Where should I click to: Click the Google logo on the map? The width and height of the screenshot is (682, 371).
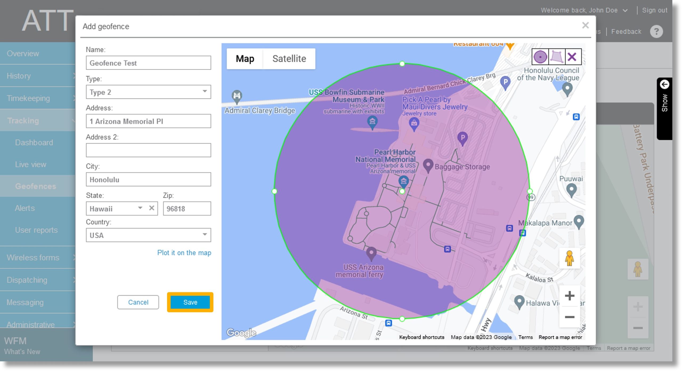click(x=241, y=332)
